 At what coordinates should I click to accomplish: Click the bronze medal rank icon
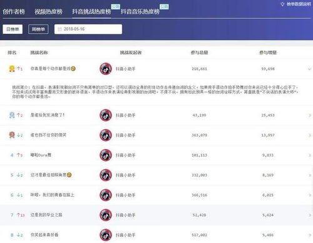click(x=12, y=135)
